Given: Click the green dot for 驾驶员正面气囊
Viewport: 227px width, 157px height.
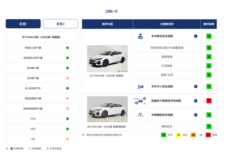Looking at the screenshot, I should pyautogui.click(x=67, y=48).
